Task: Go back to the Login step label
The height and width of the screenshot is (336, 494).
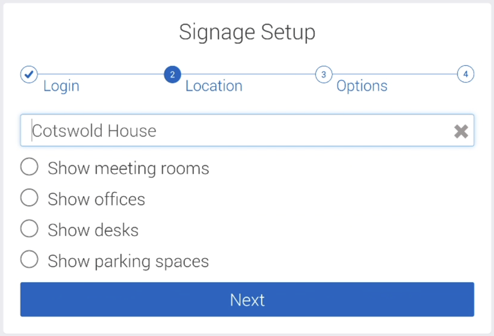Action: click(61, 86)
